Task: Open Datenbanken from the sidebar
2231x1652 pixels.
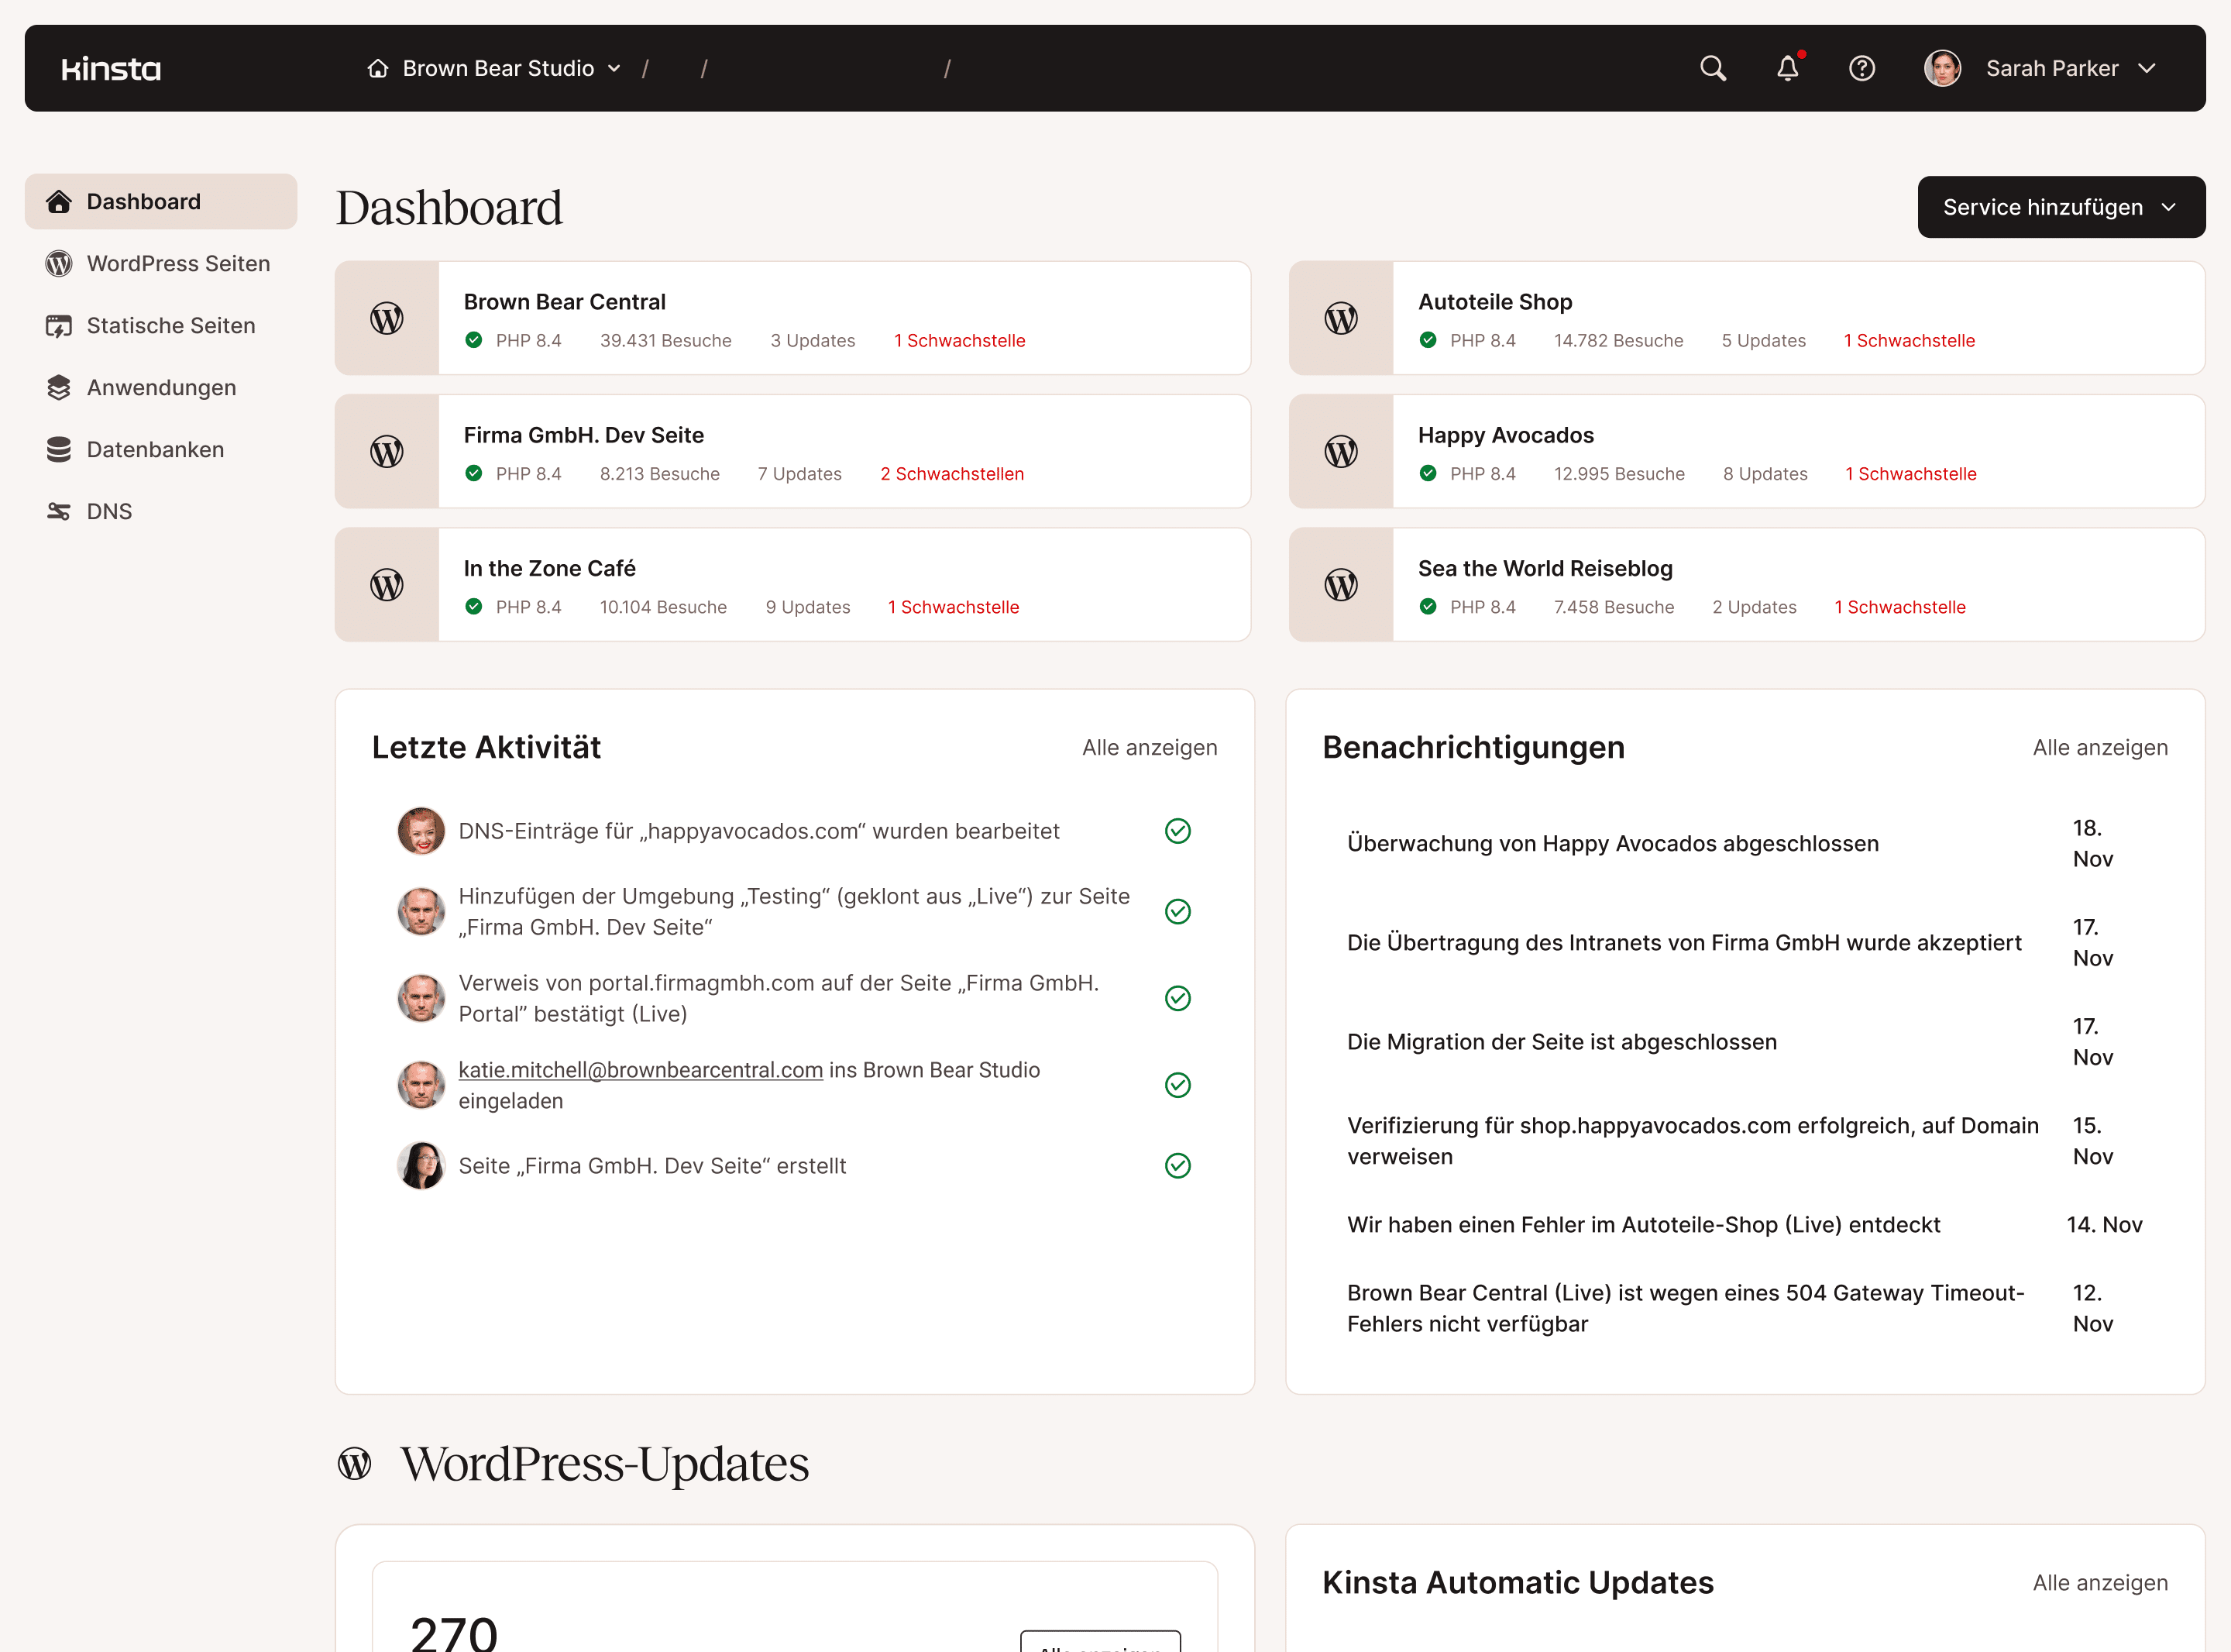Action: pos(155,449)
